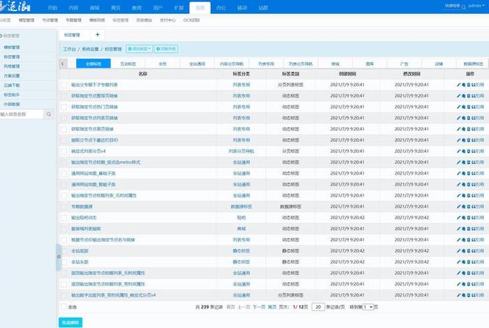The width and height of the screenshot is (489, 328).
Task: Click the 引用 icon for 获取指定节点热门页链接
Action: point(478,107)
